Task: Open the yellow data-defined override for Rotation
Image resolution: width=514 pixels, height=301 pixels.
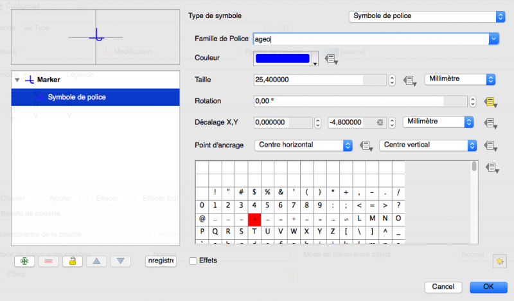Action: (491, 102)
